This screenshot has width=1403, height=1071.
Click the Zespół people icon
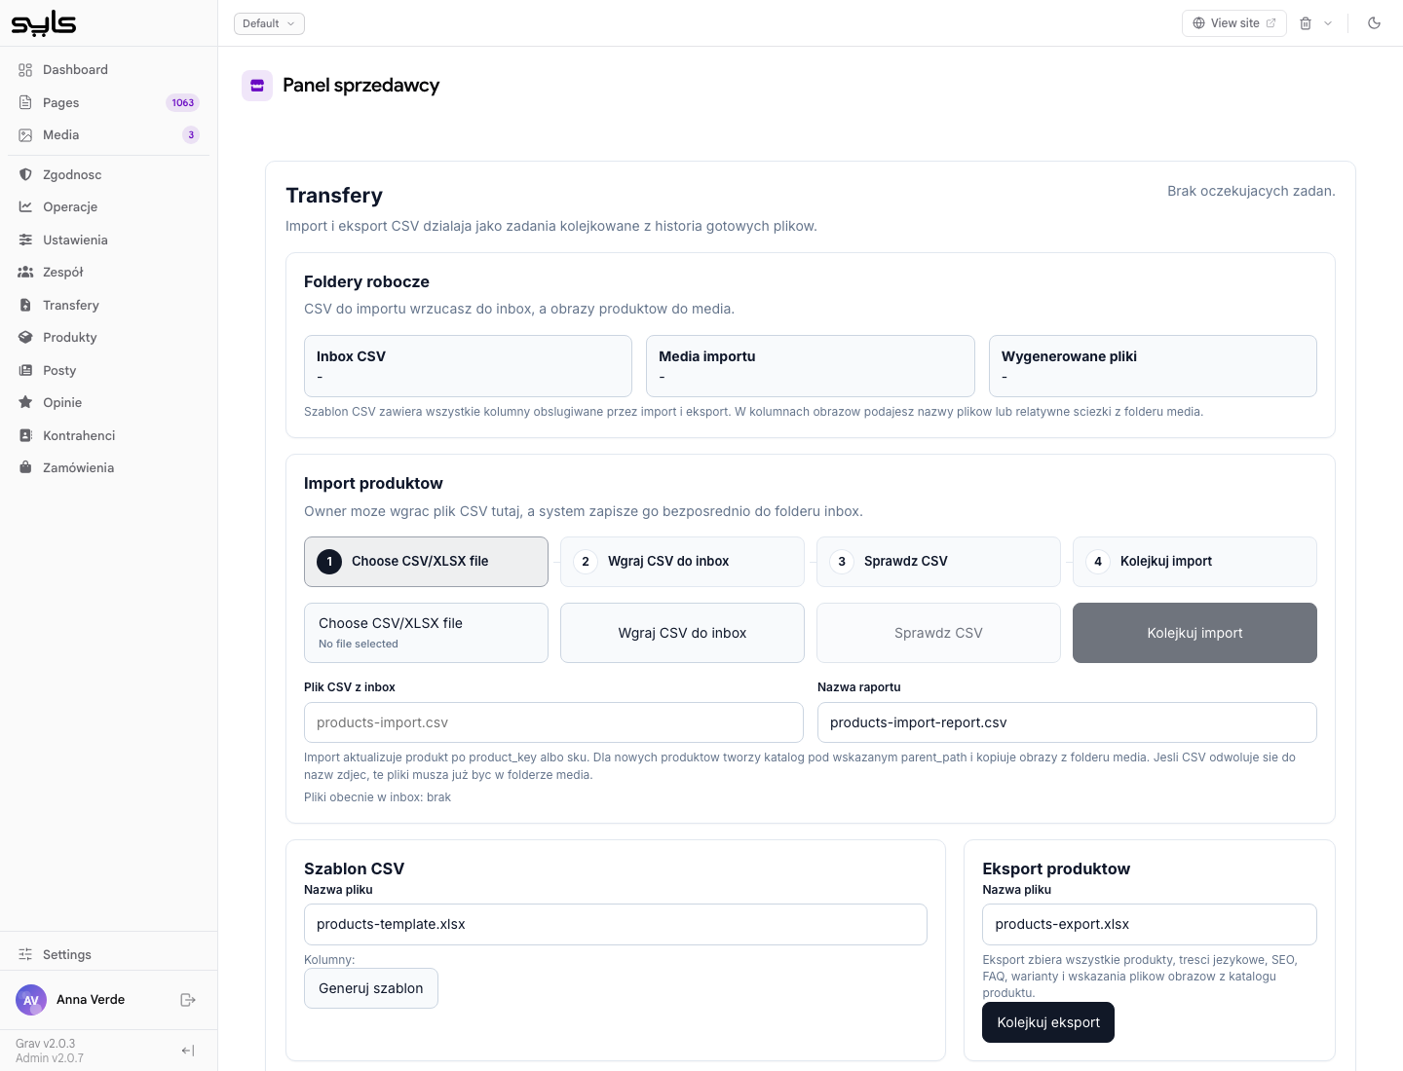pyautogui.click(x=25, y=273)
